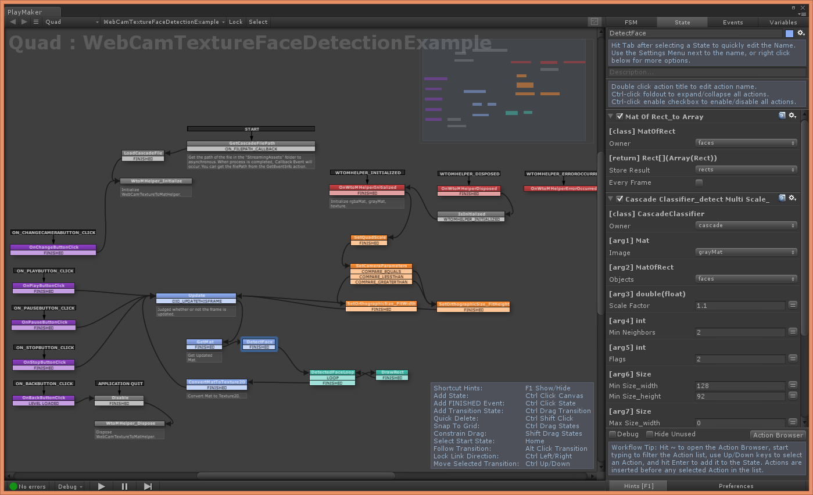The height and width of the screenshot is (495, 813).
Task: Toggle variable mode for Flags
Action: pyautogui.click(x=793, y=359)
